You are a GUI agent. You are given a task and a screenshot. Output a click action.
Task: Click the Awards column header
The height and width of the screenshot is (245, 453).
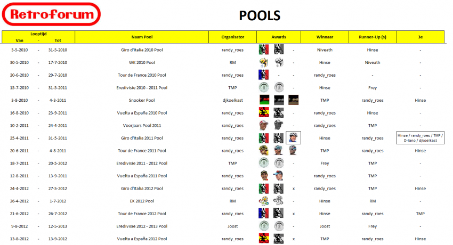point(279,37)
